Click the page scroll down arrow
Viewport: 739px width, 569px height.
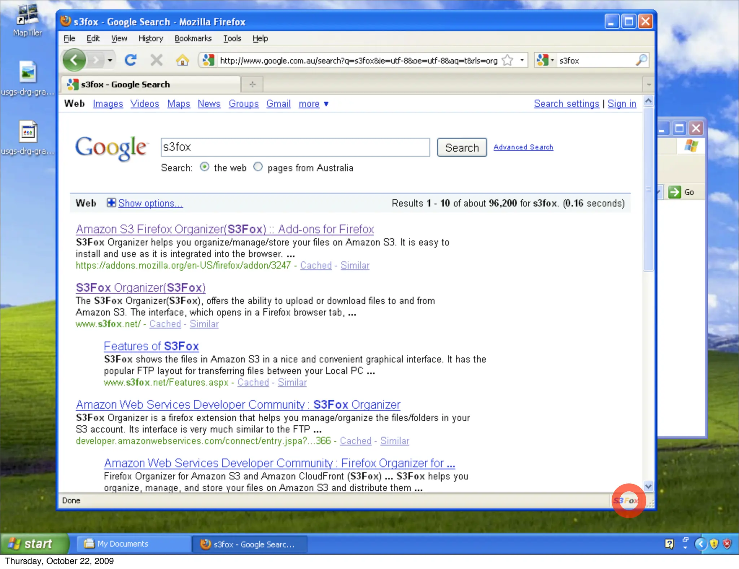click(x=648, y=486)
